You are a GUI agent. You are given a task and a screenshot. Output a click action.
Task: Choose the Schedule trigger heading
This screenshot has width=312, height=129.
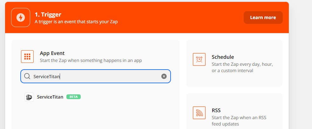[223, 57]
